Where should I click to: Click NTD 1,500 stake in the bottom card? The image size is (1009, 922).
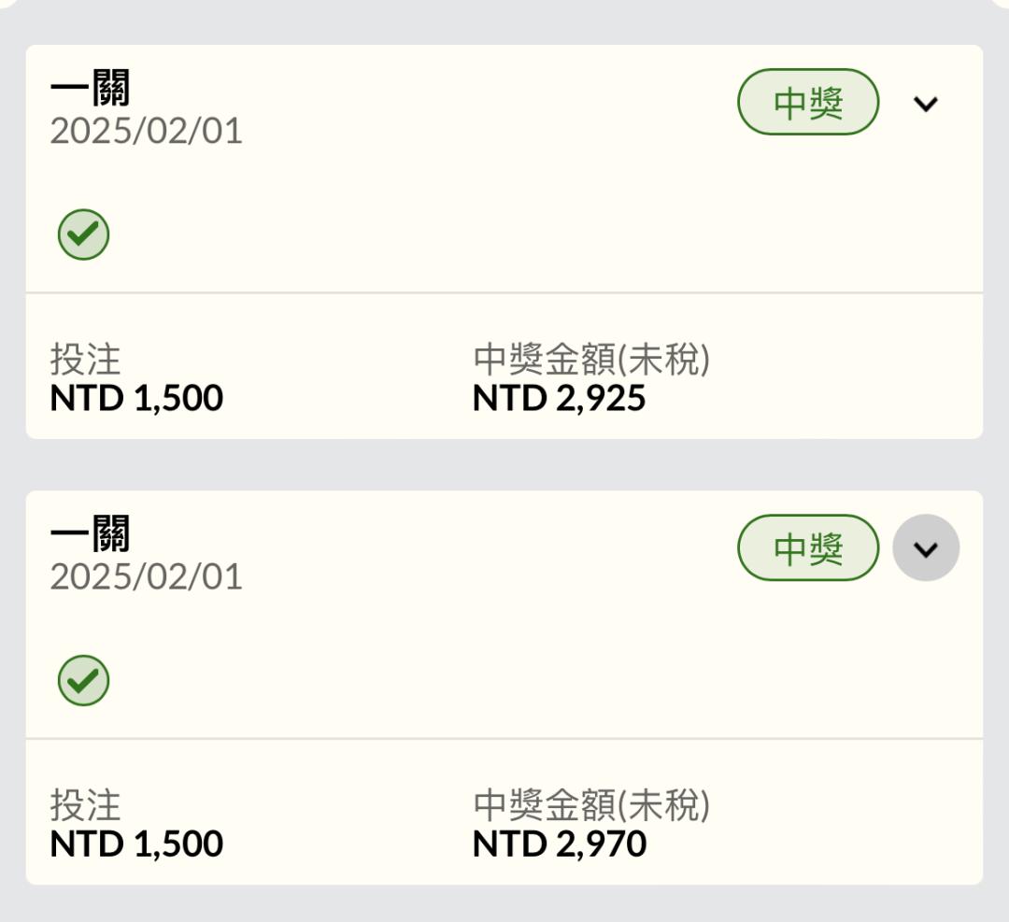pos(136,844)
